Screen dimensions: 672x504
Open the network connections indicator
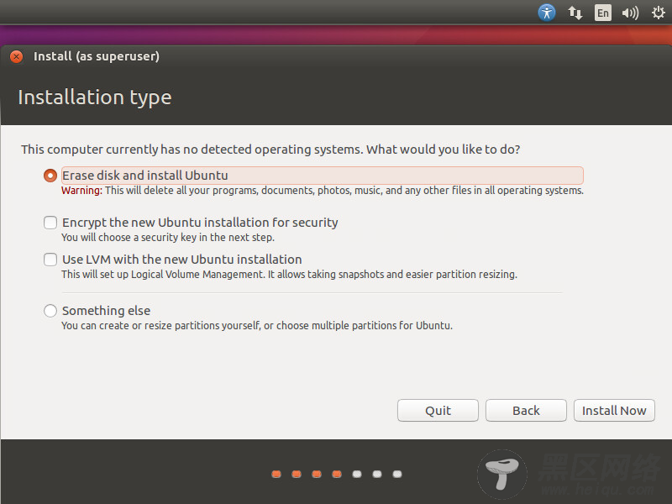(x=575, y=13)
